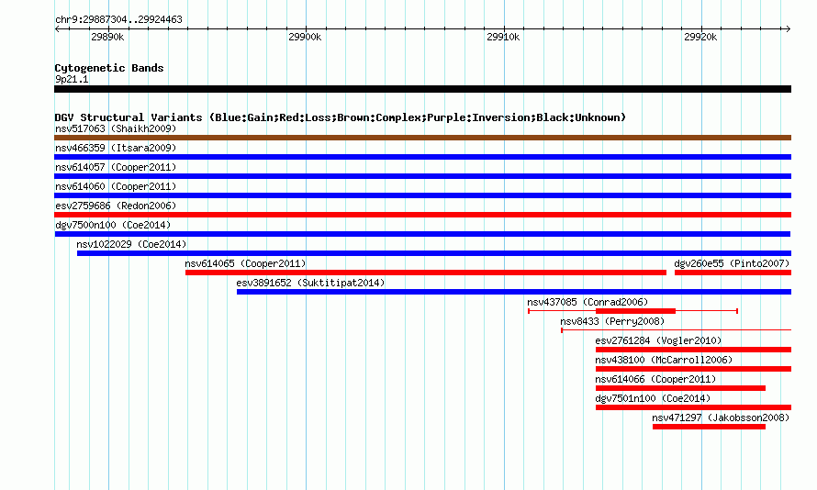Click the esv2759686 (Redon2006) label
Image resolution: width=817 pixels, height=490 pixels.
point(116,206)
